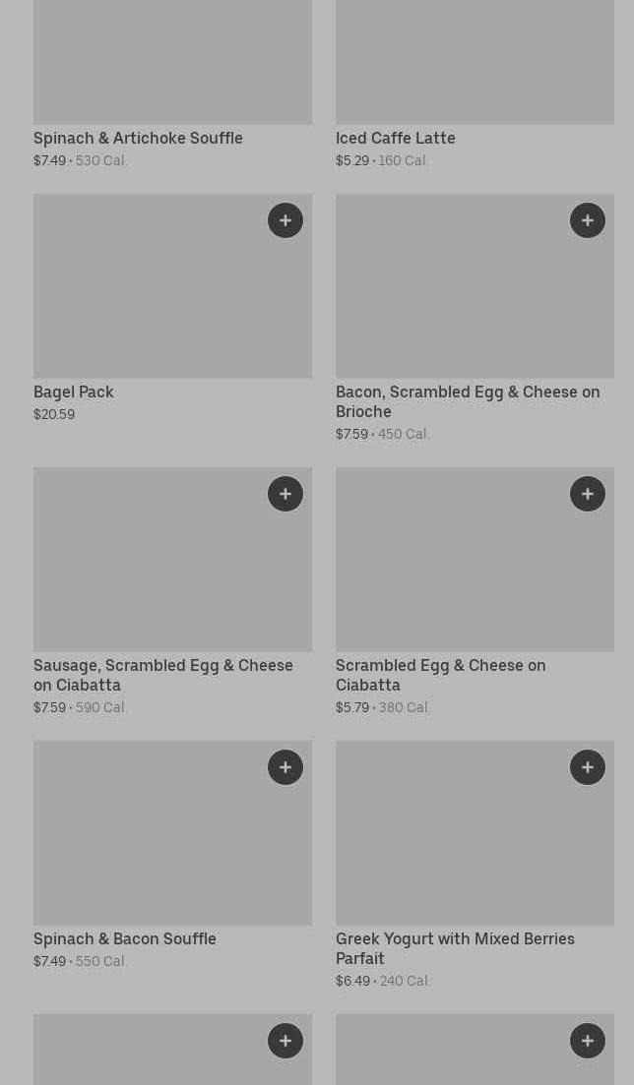Add Bagel Pack using its plus button

pos(285,220)
